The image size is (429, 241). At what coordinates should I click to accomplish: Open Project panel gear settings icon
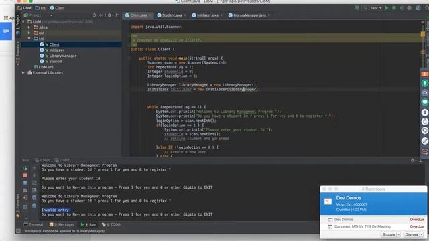[x=110, y=15]
